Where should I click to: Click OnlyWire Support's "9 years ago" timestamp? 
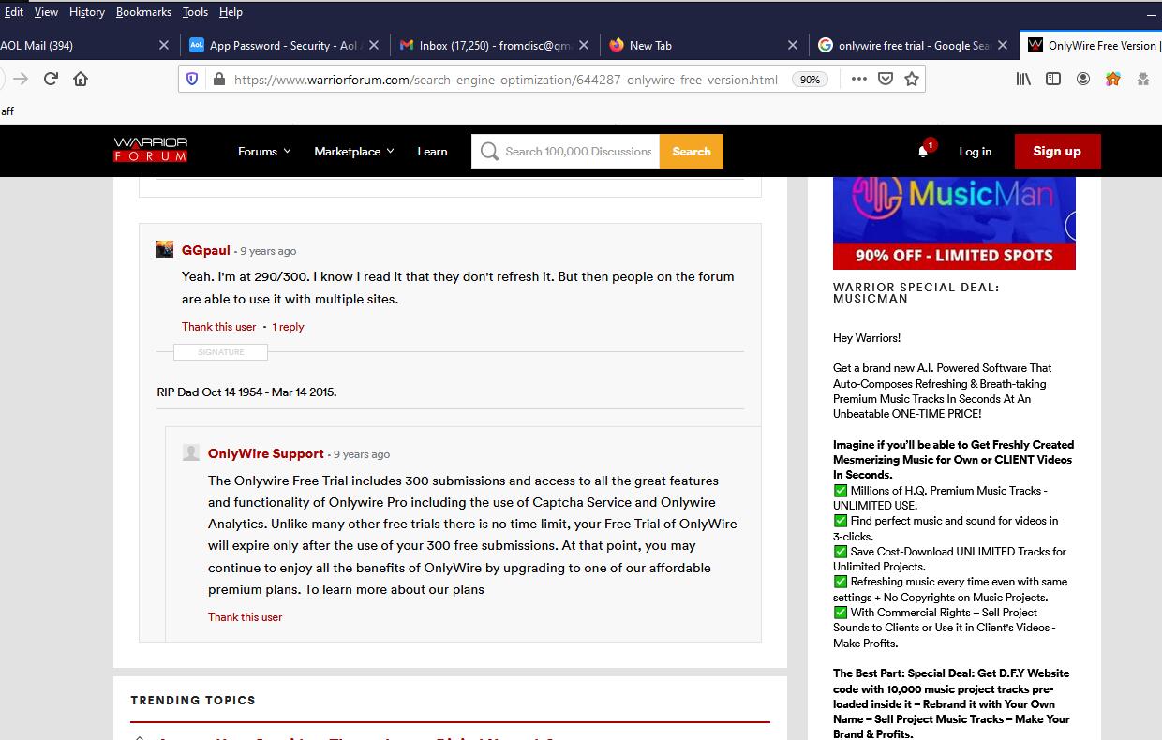[362, 454]
